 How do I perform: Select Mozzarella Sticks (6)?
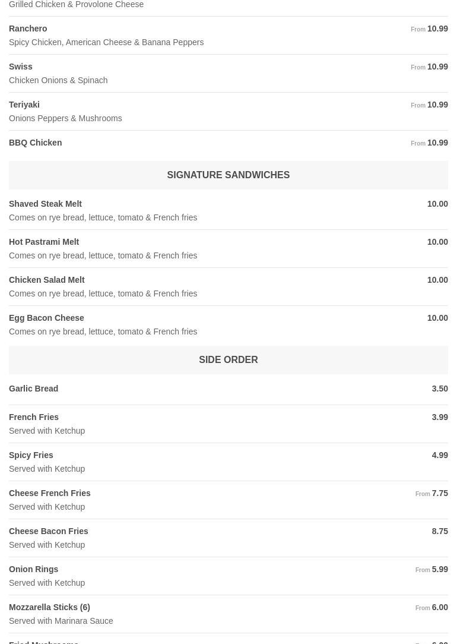(x=49, y=607)
